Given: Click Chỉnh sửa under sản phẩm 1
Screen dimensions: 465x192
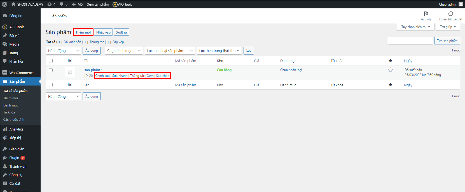Looking at the screenshot, I should [x=102, y=76].
